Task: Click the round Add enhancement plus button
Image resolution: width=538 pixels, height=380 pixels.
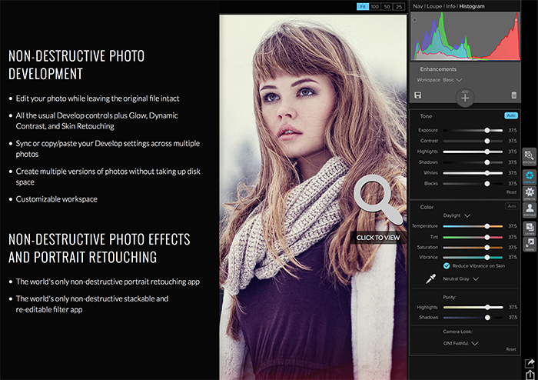Action: [466, 97]
